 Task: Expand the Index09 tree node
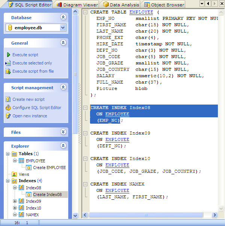coord(15,201)
